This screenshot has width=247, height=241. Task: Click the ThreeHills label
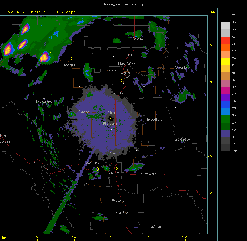(x=154, y=120)
